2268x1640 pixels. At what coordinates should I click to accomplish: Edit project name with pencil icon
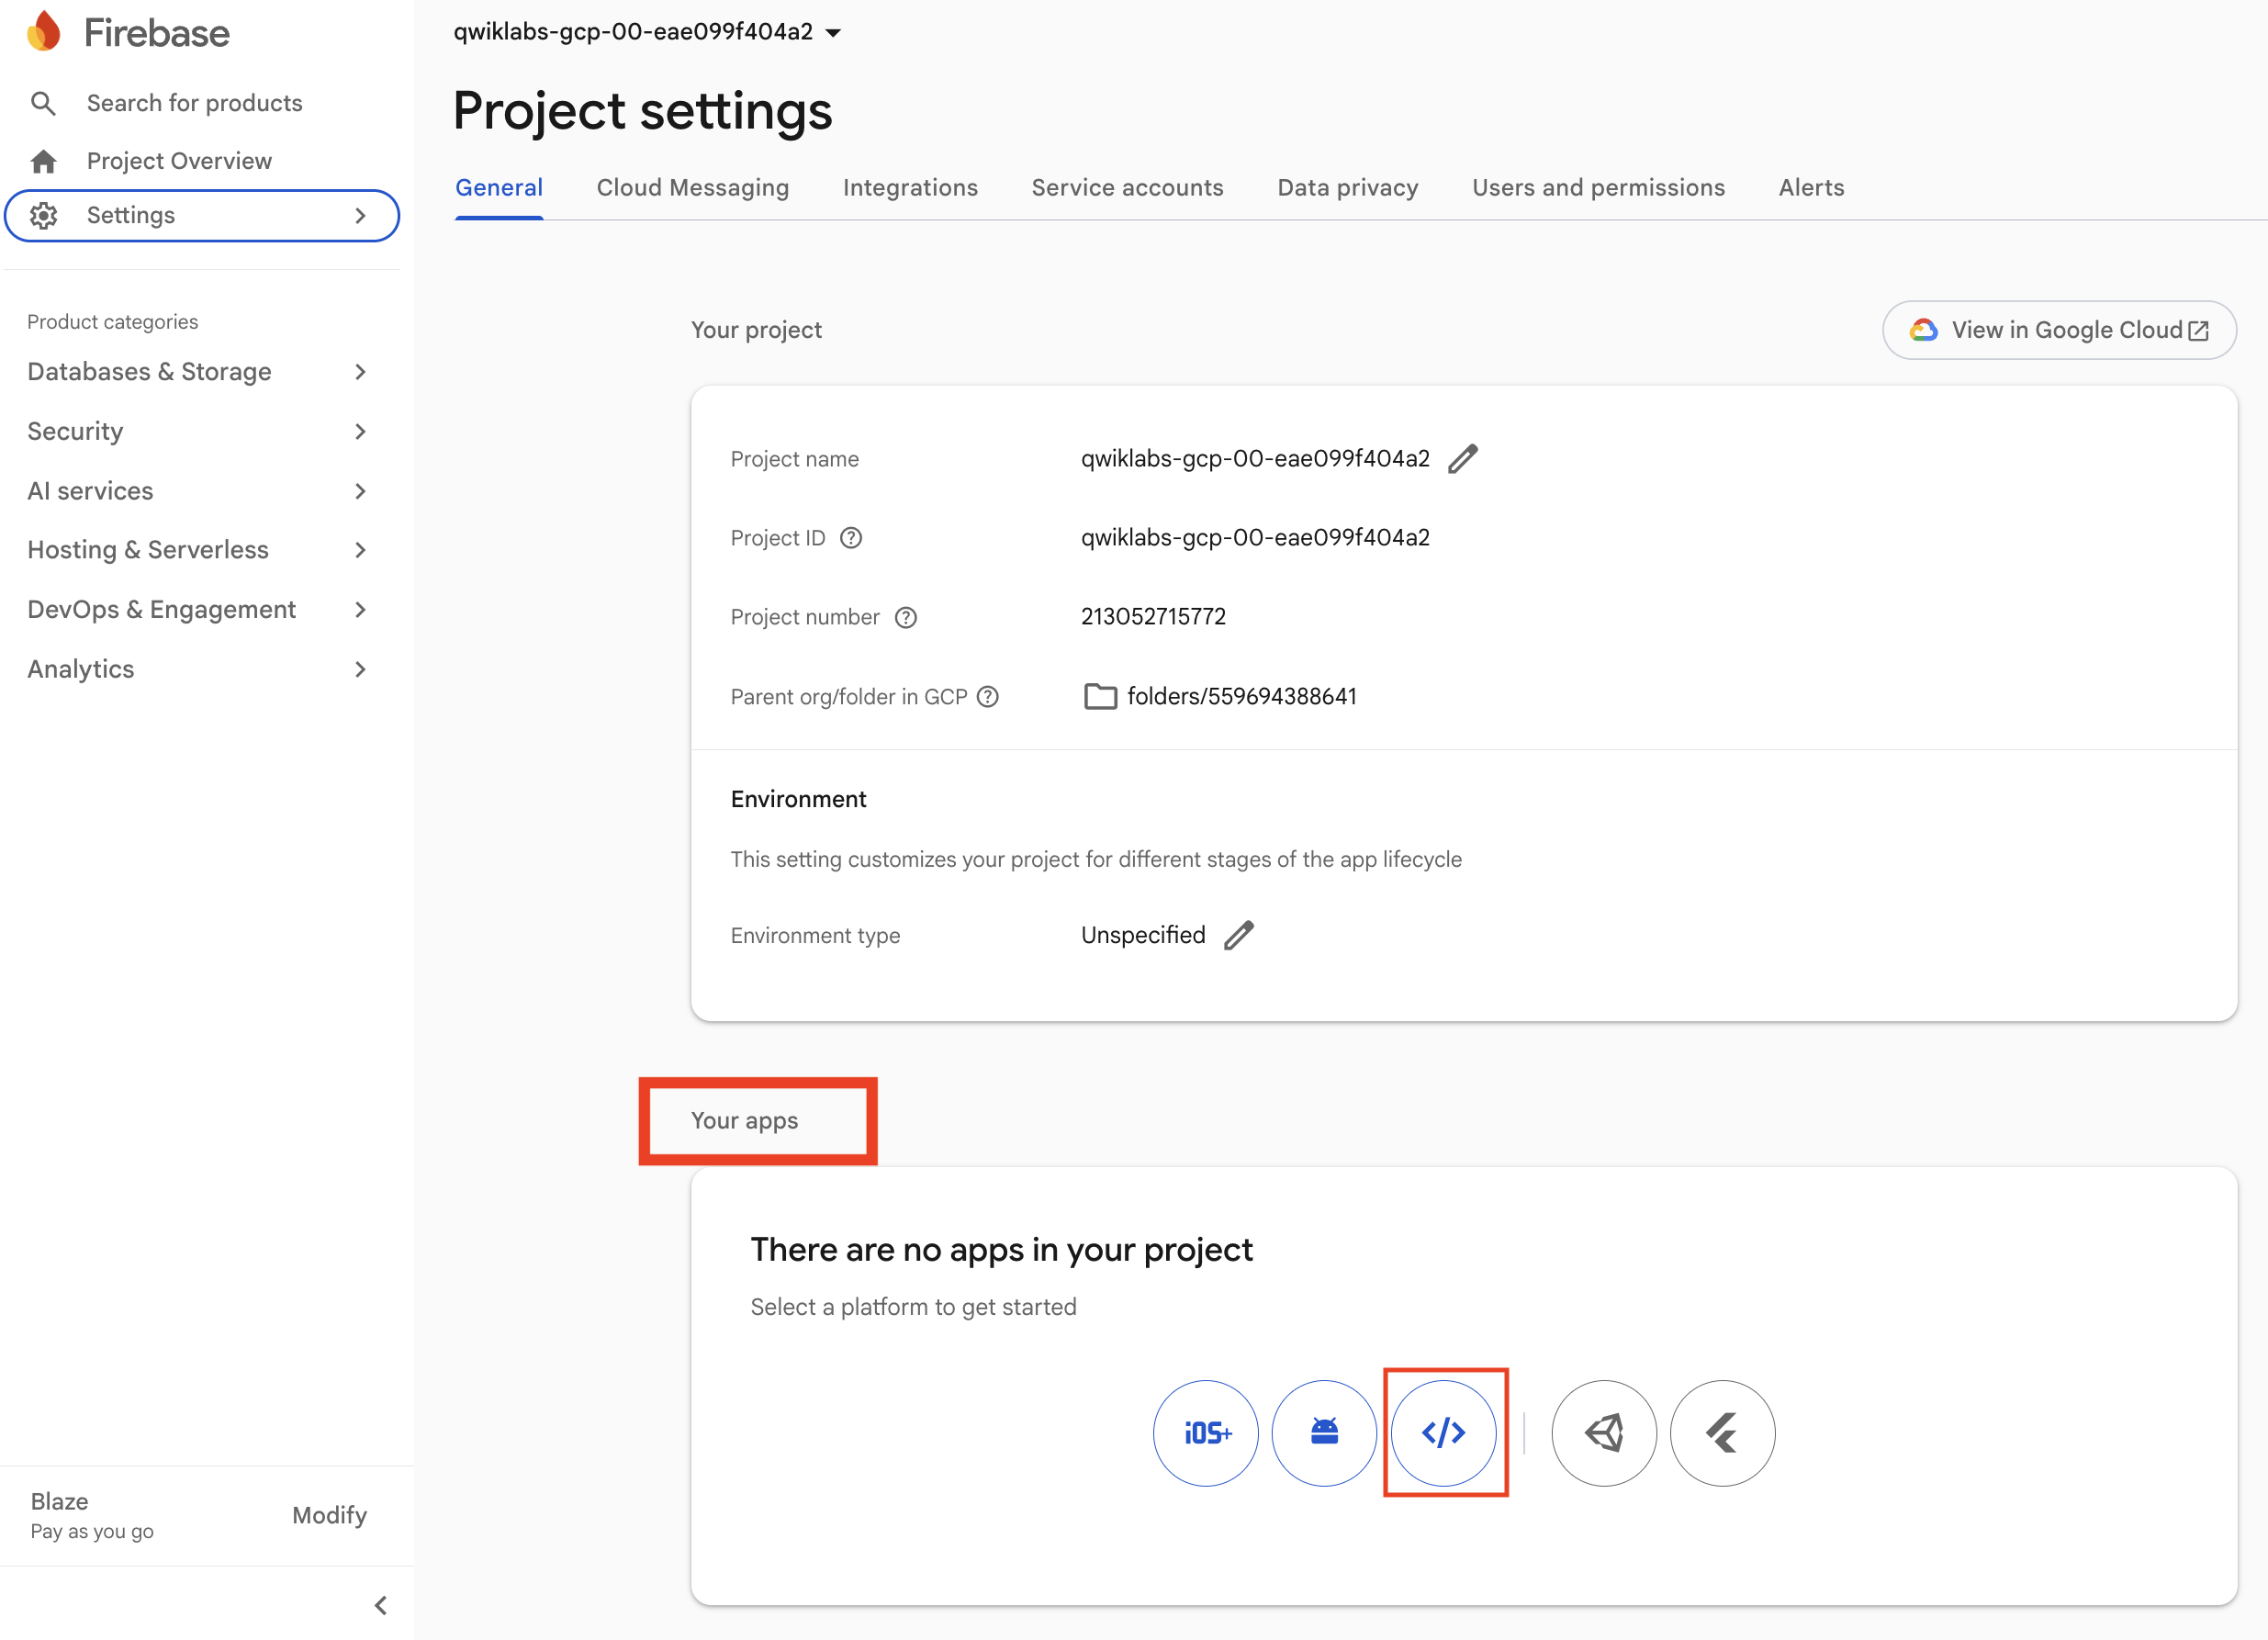point(1463,459)
